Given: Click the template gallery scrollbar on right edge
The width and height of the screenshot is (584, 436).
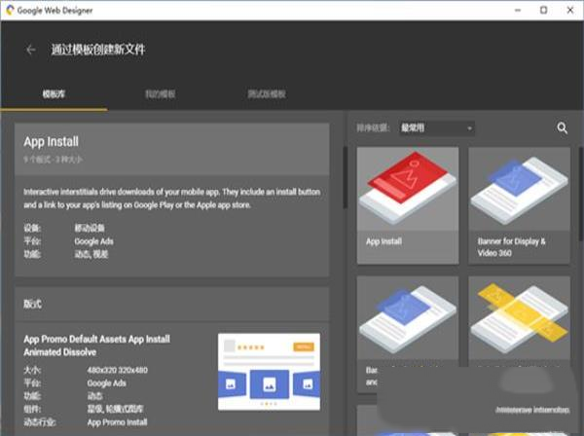Looking at the screenshot, I should coord(581,194).
